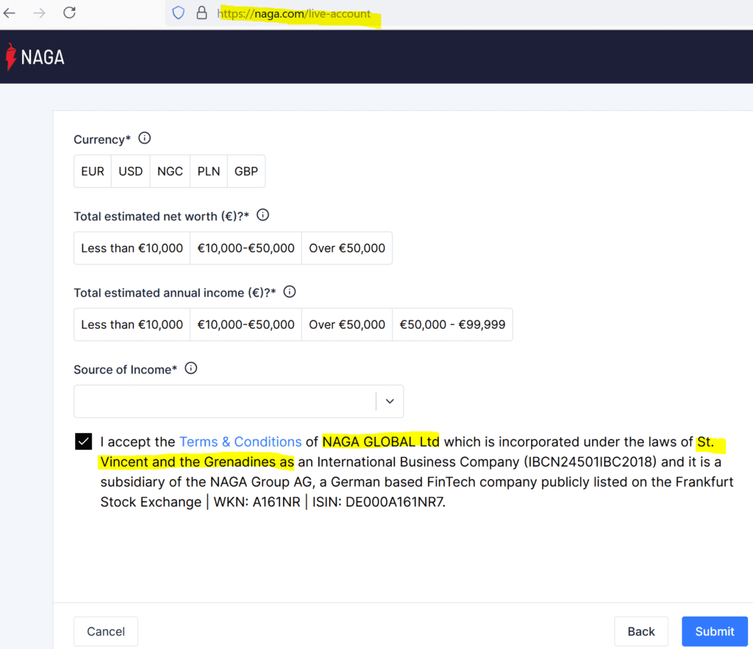Open the Terms & Conditions link
The image size is (753, 649).
tap(240, 442)
